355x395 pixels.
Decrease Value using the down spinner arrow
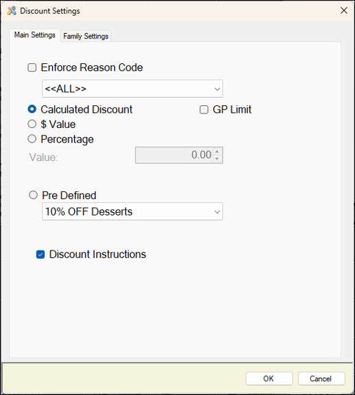(217, 159)
